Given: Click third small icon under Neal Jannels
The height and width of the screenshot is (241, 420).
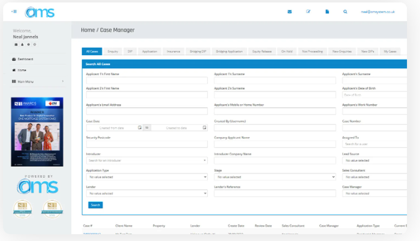Looking at the screenshot, I should pos(29,45).
